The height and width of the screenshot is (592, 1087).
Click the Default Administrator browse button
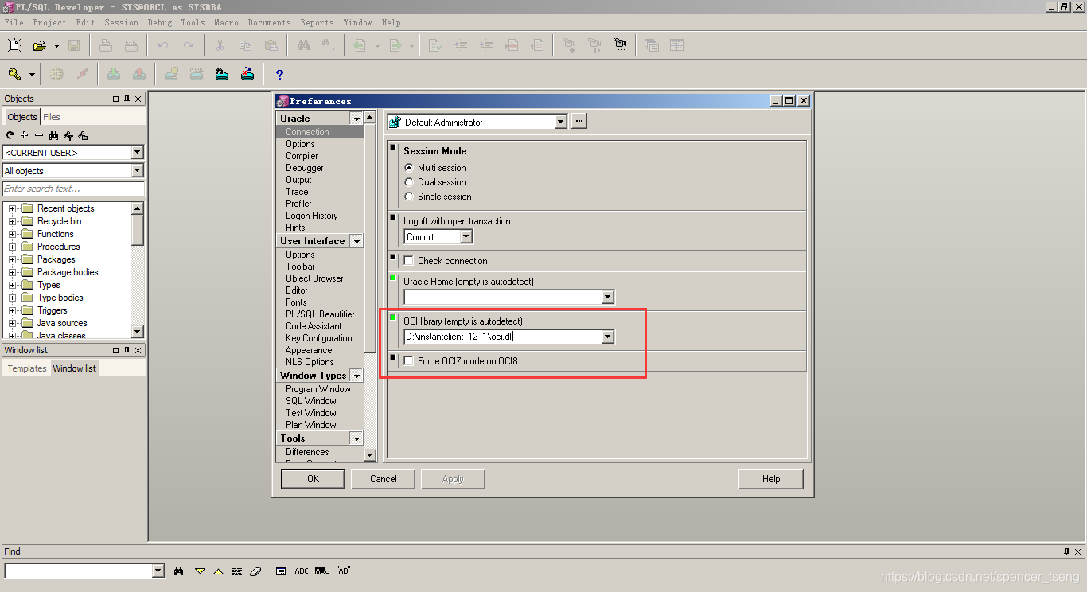[579, 121]
